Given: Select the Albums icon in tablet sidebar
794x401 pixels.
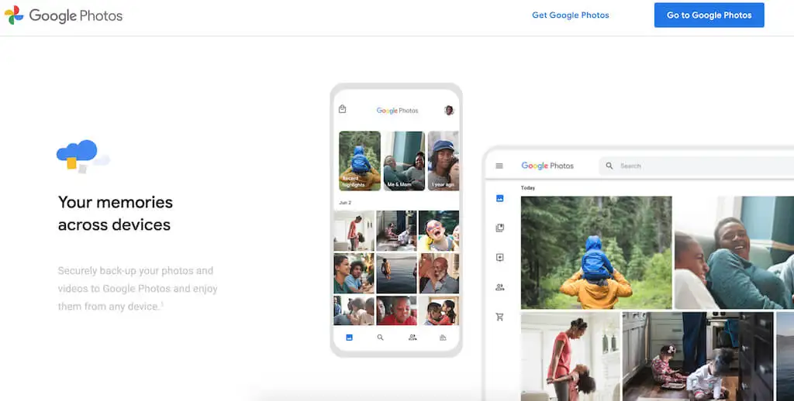Looking at the screenshot, I should pyautogui.click(x=500, y=228).
